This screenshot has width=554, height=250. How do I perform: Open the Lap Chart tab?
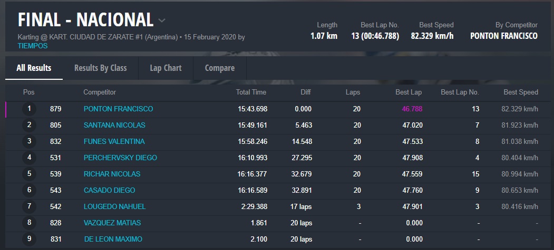coord(166,68)
